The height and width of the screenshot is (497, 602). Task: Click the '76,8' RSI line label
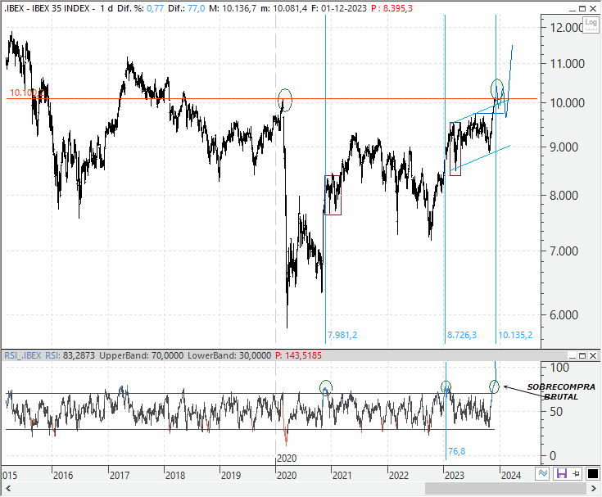coord(457,451)
